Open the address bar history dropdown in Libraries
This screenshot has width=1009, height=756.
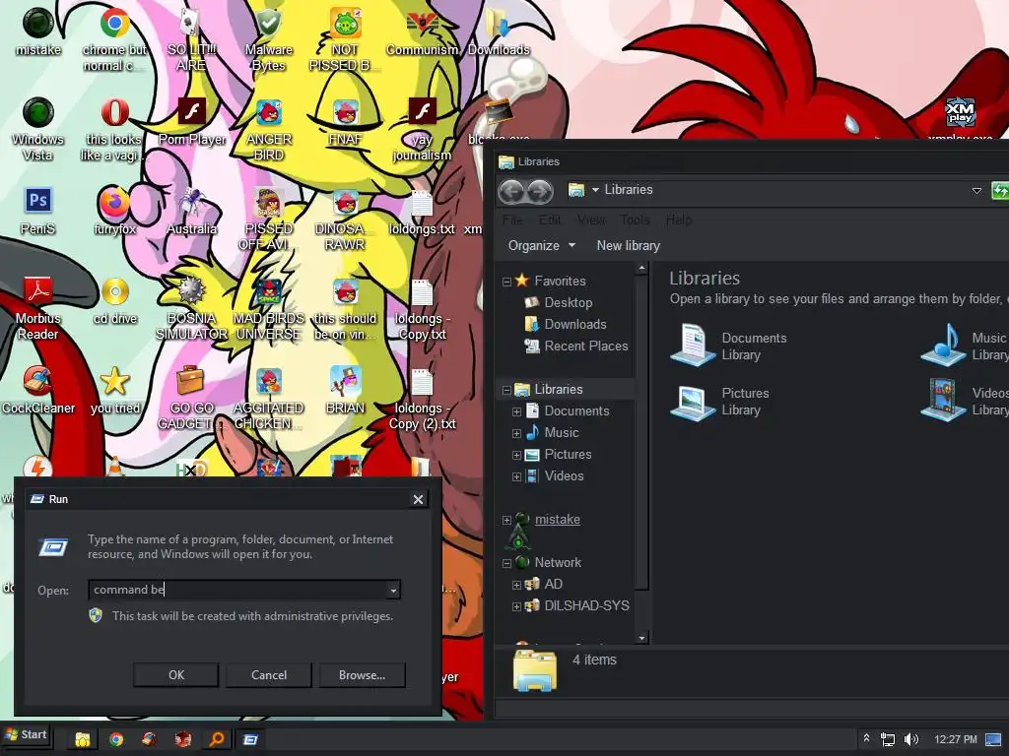pos(976,191)
